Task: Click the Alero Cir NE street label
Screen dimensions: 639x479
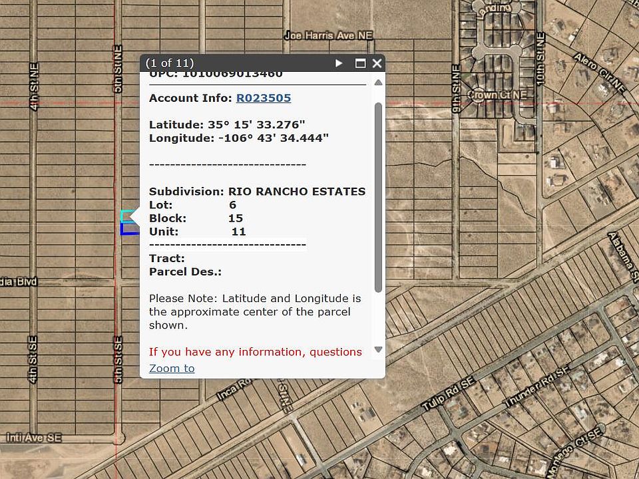Action: click(x=599, y=74)
